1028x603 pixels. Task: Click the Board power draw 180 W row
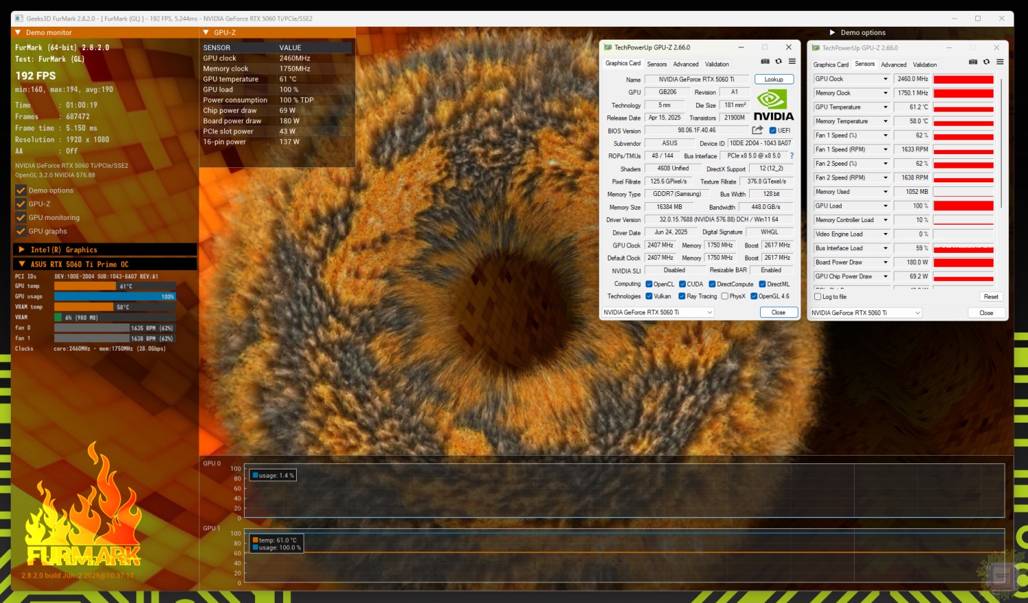coord(276,121)
